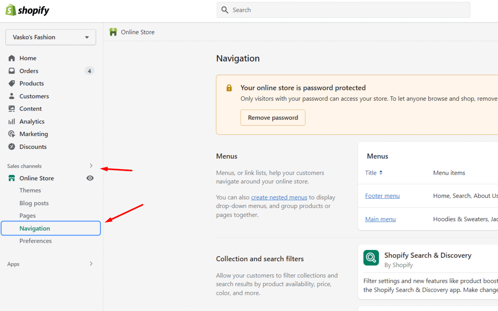Viewport: 498px width, 311px height.
Task: Open Content via its sidebar icon
Action: click(12, 108)
